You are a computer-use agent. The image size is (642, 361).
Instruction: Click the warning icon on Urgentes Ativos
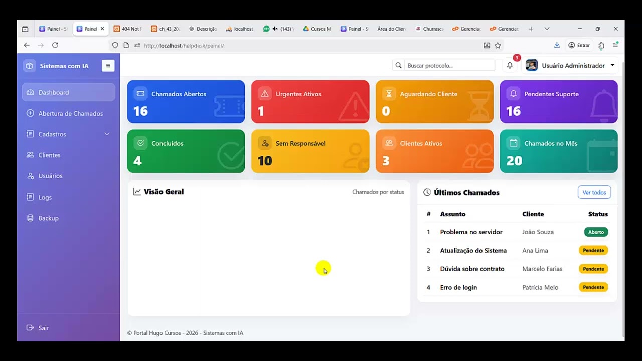[x=265, y=94]
